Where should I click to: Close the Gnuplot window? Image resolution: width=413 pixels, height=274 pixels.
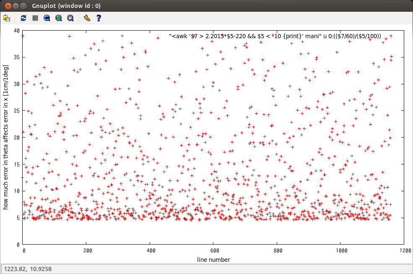tap(7, 6)
